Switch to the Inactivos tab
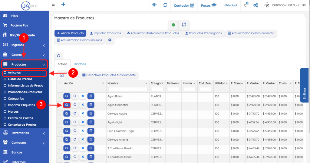310x163 pixels. pyautogui.click(x=80, y=64)
